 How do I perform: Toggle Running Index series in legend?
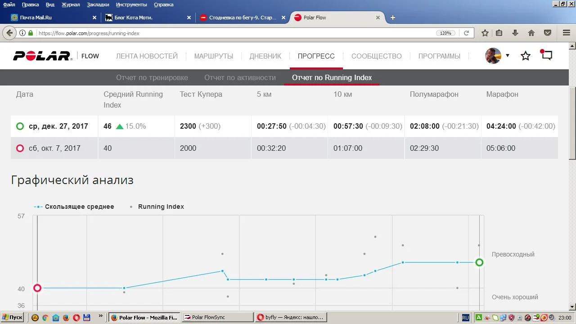161,207
